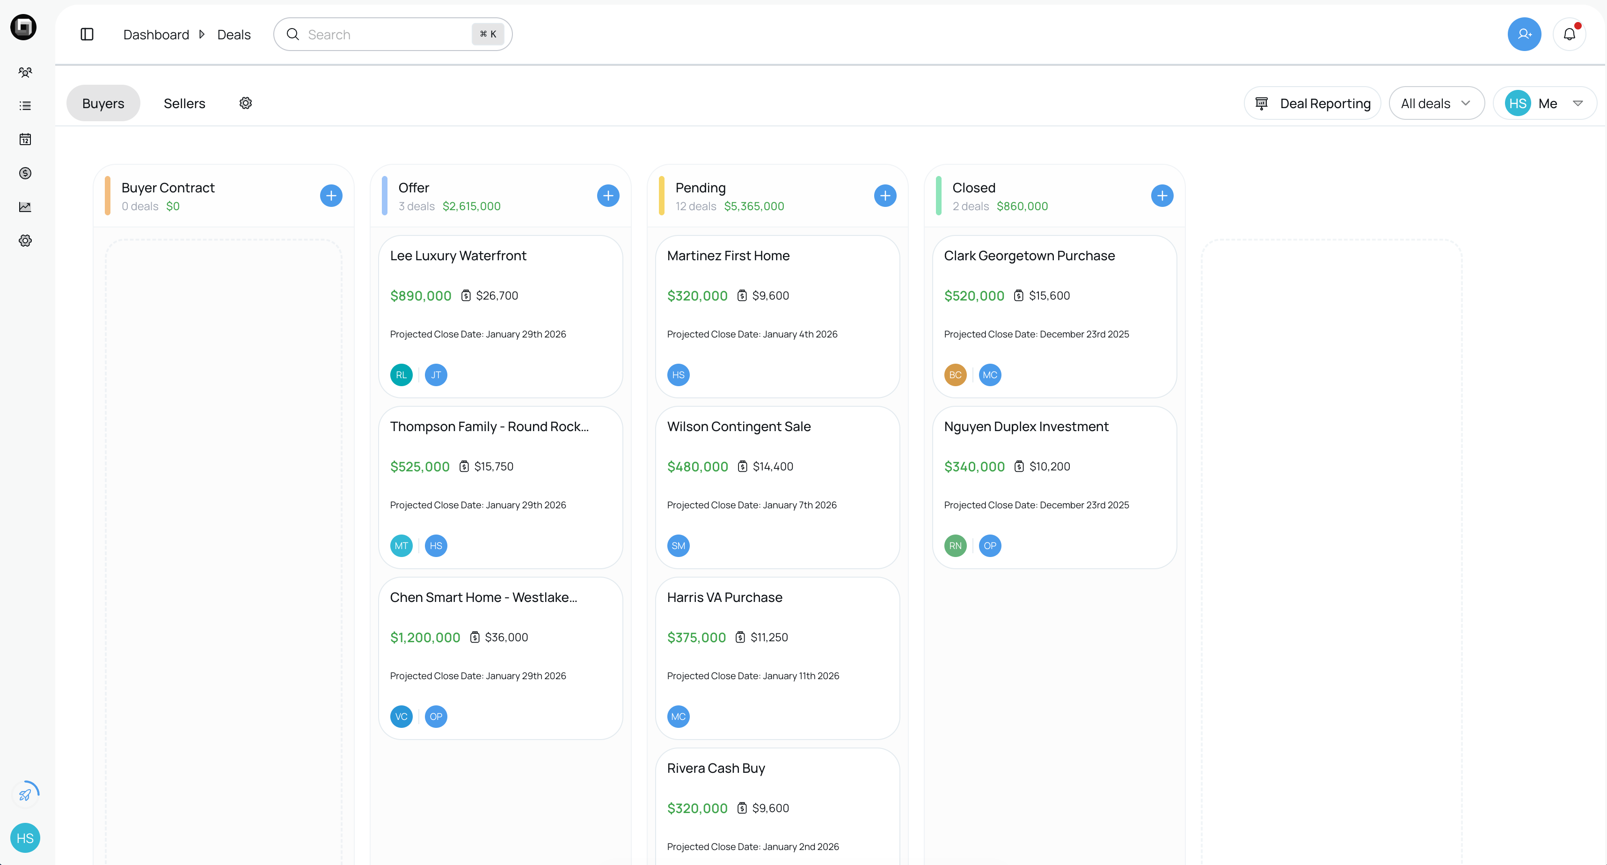
Task: Open the notifications bell
Action: (1569, 34)
